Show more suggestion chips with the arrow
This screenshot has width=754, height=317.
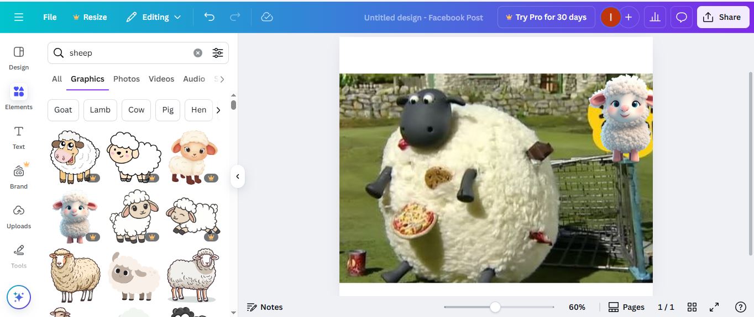(x=218, y=110)
